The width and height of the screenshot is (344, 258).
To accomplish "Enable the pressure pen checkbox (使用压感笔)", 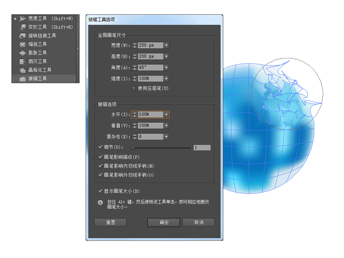I will [134, 88].
